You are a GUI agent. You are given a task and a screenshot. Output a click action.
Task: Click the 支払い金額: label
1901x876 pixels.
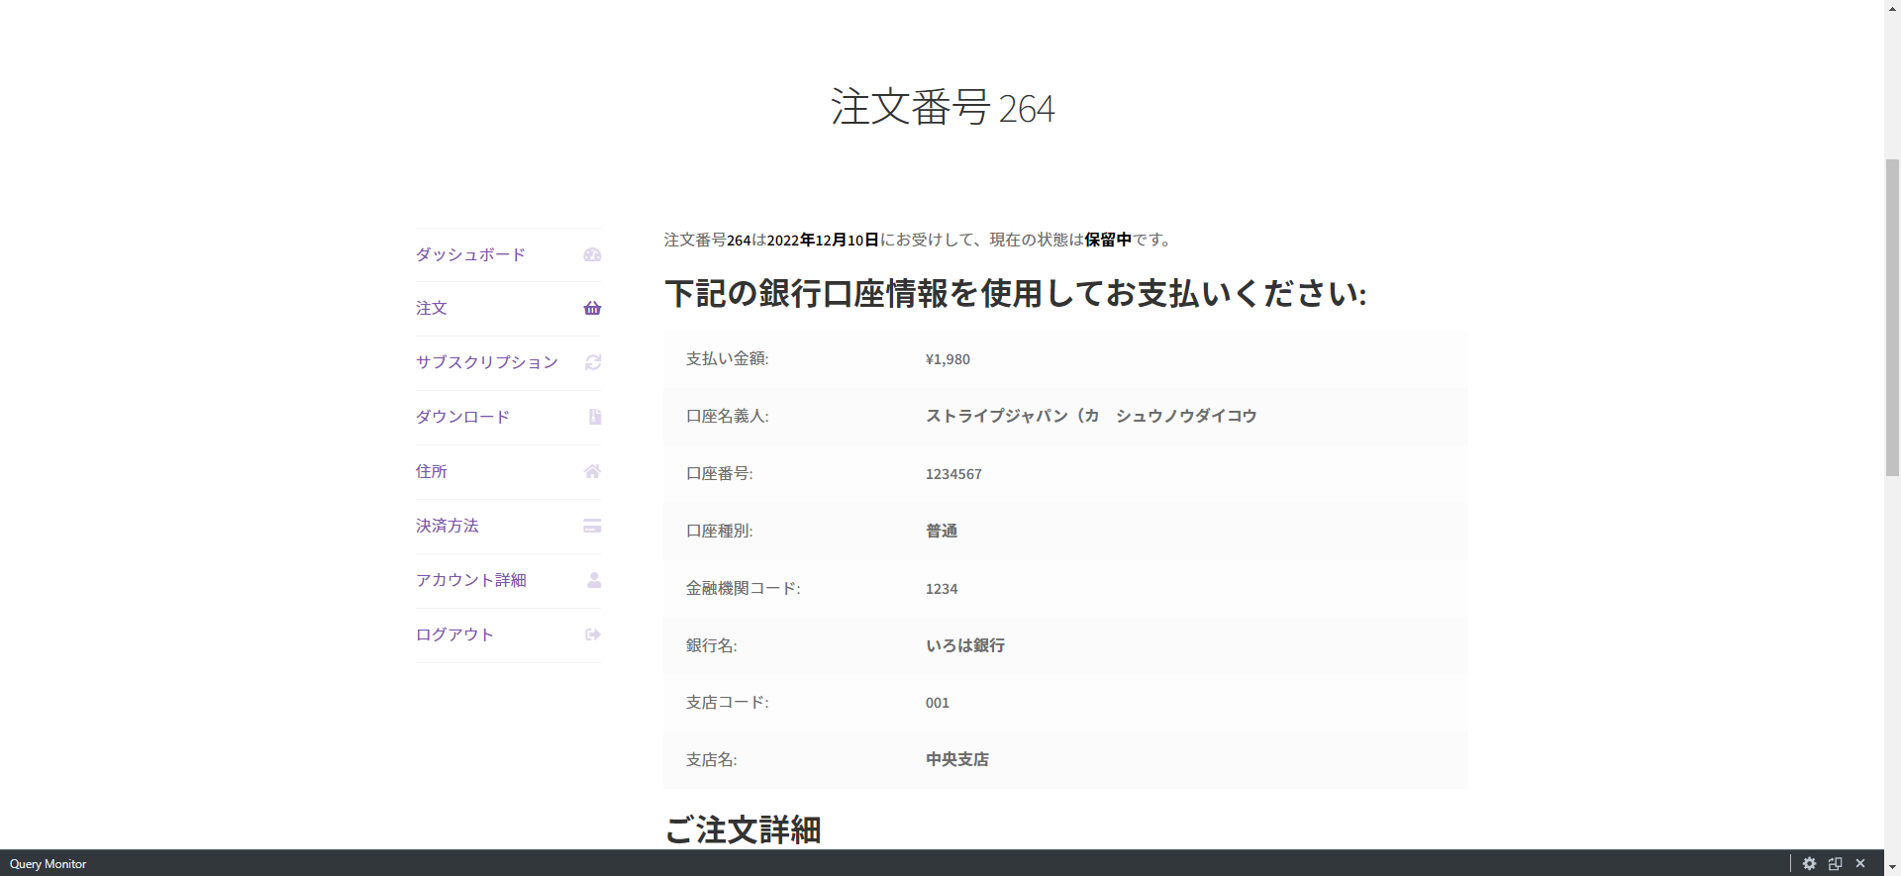pos(728,358)
